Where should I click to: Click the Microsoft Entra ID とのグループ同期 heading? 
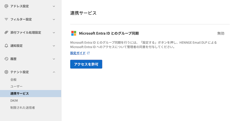[109, 33]
